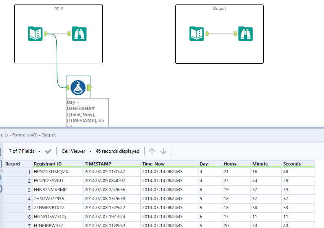324x228 pixels.
Task: Click the Formula tool's output anchor
Action: click(x=90, y=87)
